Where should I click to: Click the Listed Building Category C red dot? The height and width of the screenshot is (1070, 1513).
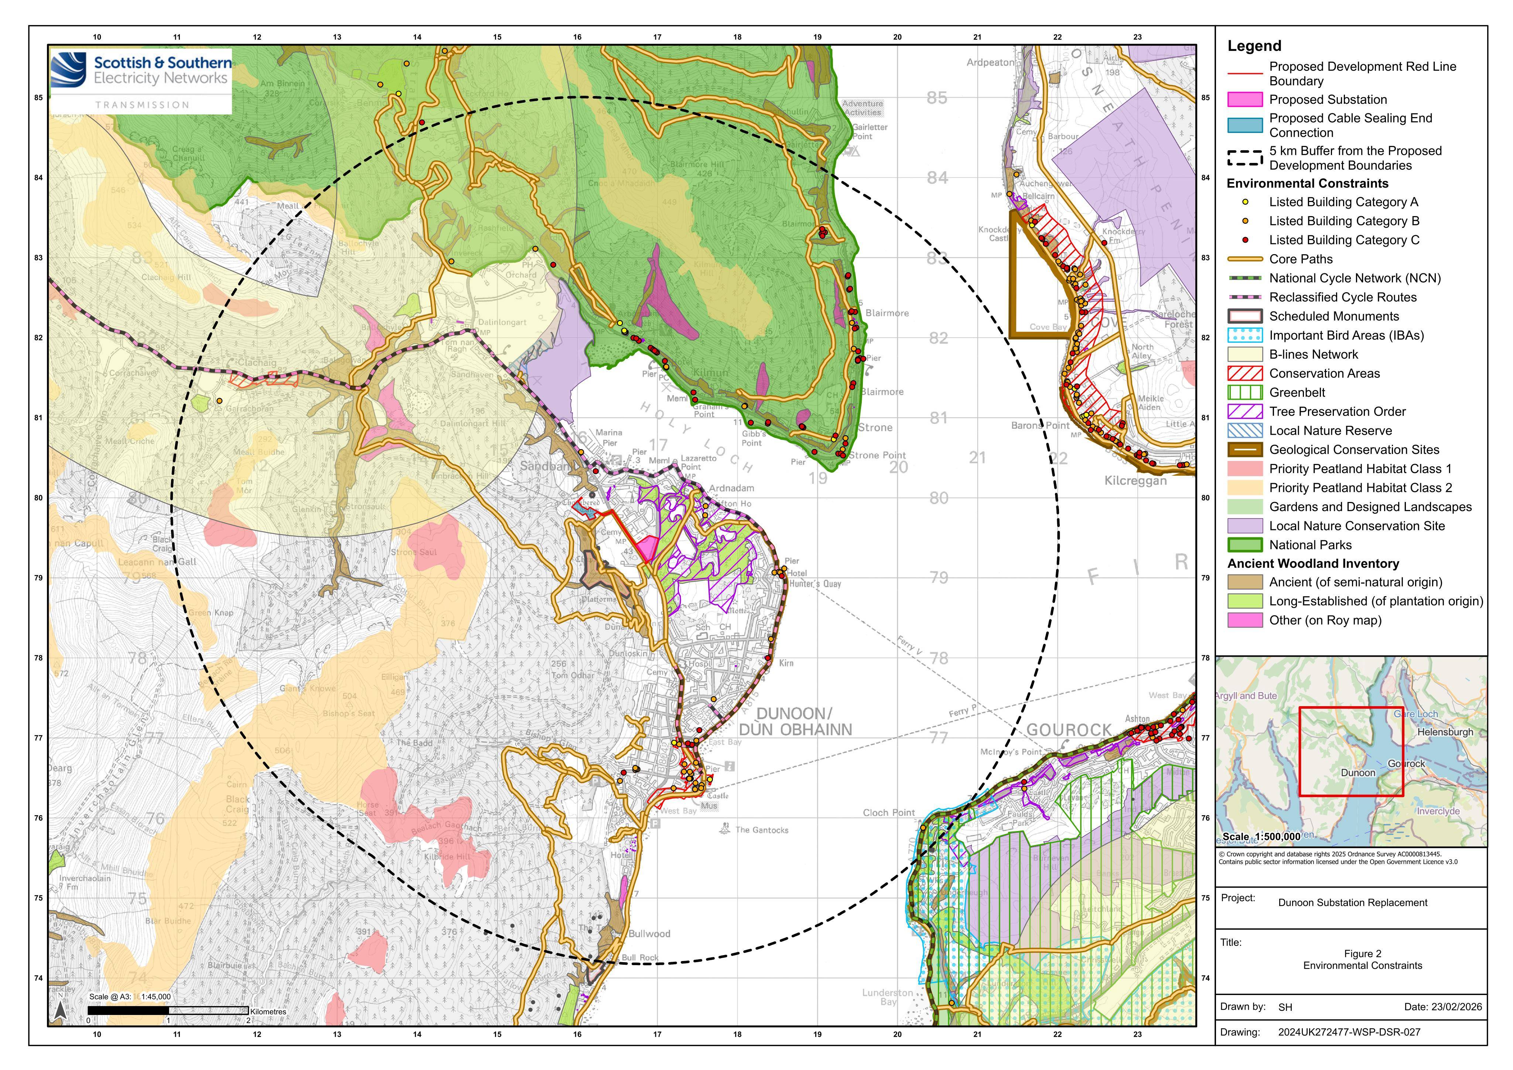coord(1245,240)
